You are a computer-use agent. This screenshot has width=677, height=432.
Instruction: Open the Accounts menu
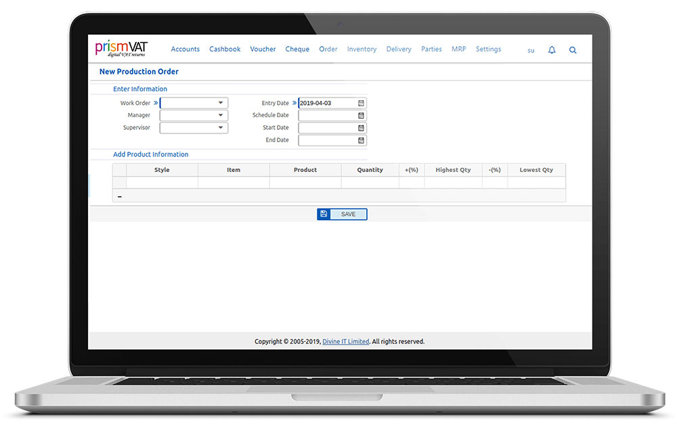(x=185, y=49)
